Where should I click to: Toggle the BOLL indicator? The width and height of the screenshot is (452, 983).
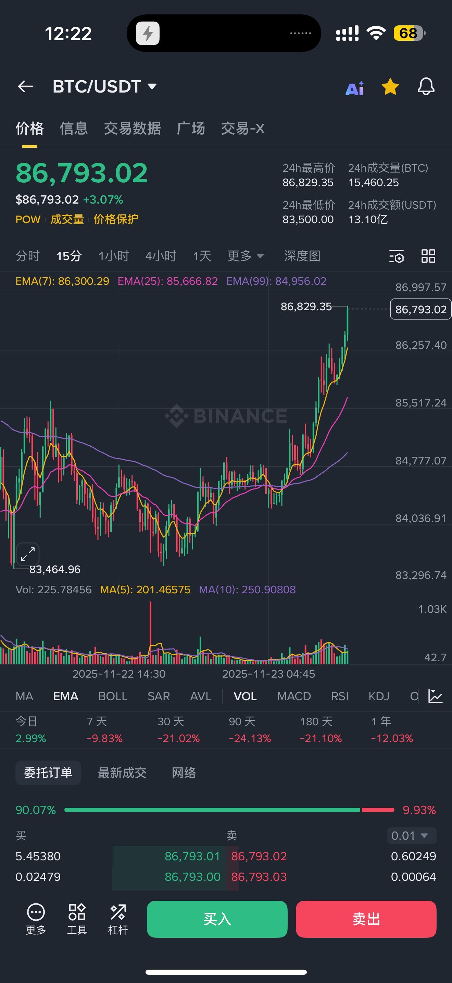pyautogui.click(x=113, y=696)
